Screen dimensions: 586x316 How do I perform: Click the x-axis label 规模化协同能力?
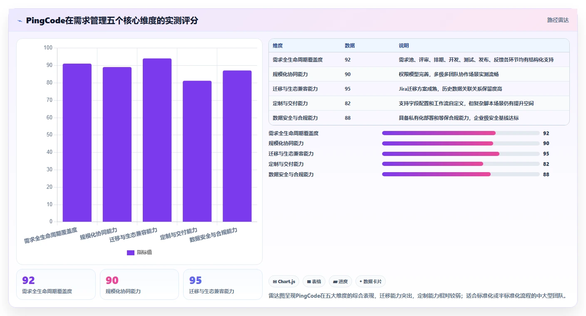coord(99,234)
